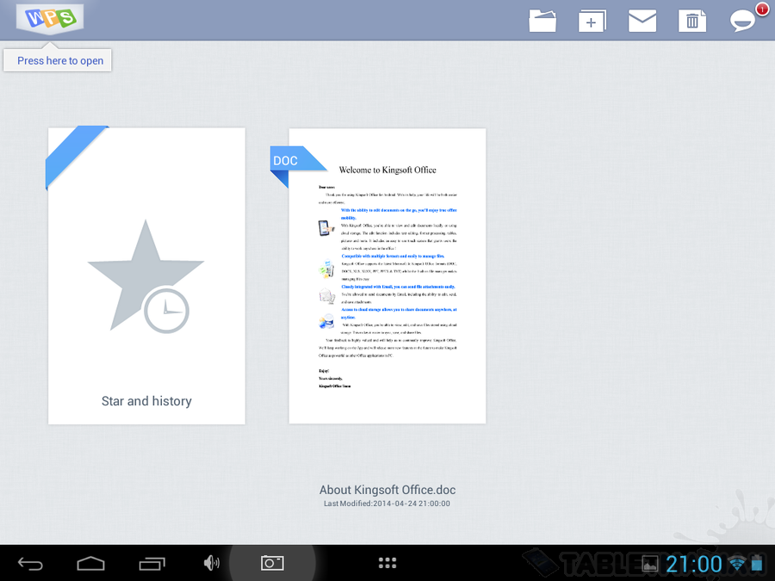Select the About Kingsoft Office.doc file name

[387, 490]
